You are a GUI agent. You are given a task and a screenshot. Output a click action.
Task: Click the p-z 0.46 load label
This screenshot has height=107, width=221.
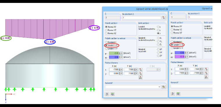pyautogui.click(x=6, y=38)
